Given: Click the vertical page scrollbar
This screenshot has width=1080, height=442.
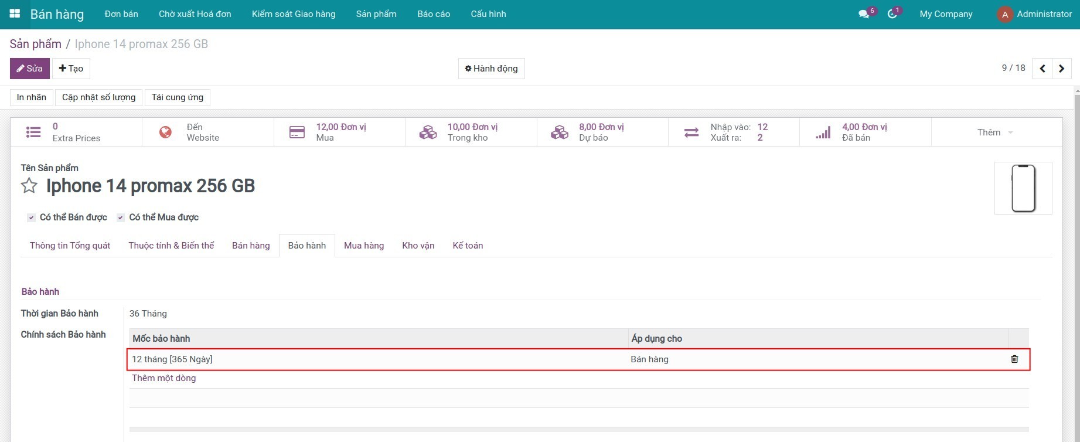Looking at the screenshot, I should coord(1076,264).
